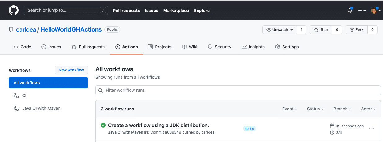Open the three-dot run options menu
383x142 pixels.
[372, 128]
